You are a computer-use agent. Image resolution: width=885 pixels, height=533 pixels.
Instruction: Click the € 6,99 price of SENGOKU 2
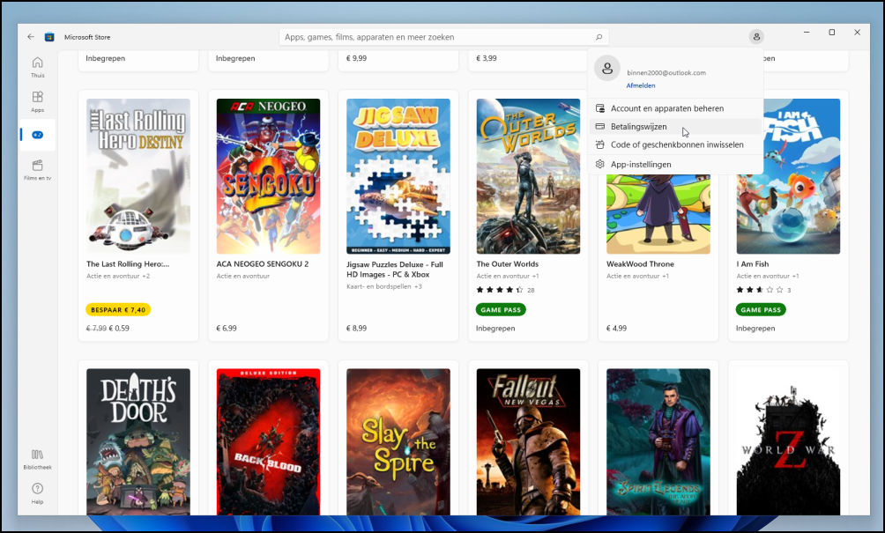pos(227,329)
